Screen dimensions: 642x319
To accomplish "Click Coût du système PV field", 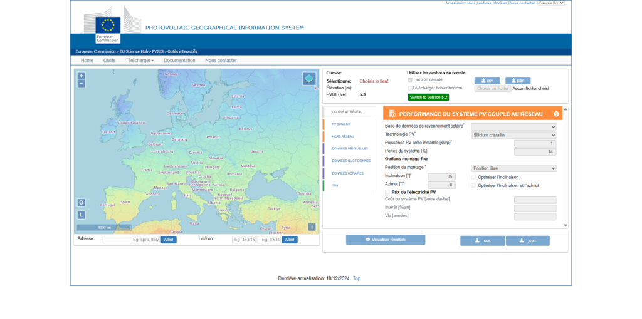I will click(535, 200).
